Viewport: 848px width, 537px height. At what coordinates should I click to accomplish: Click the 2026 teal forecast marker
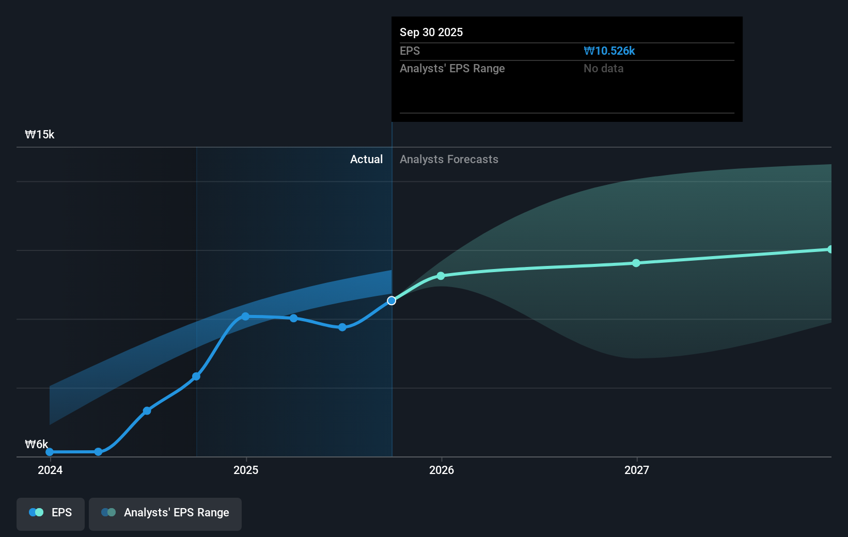[x=441, y=276]
